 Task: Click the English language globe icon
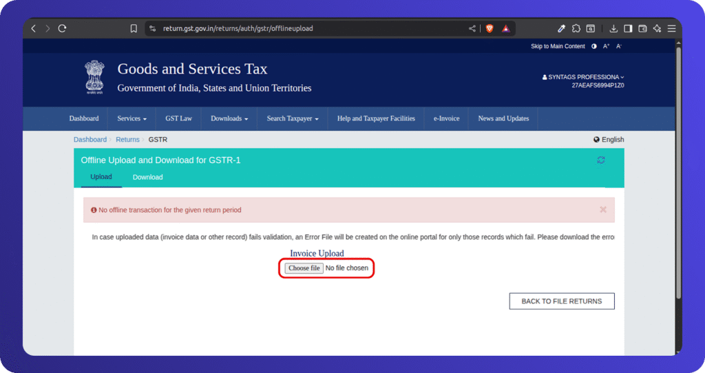[596, 139]
